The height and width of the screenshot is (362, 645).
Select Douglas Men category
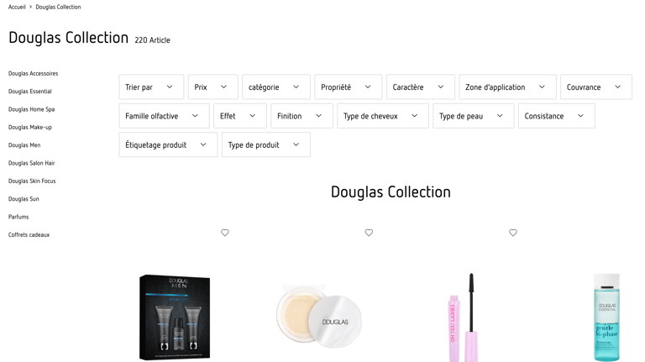click(24, 145)
